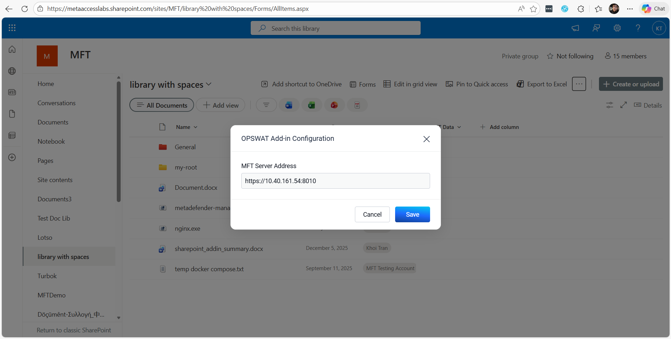This screenshot has width=671, height=339.
Task: Save the OPSWAT add-in configuration
Action: (x=412, y=214)
